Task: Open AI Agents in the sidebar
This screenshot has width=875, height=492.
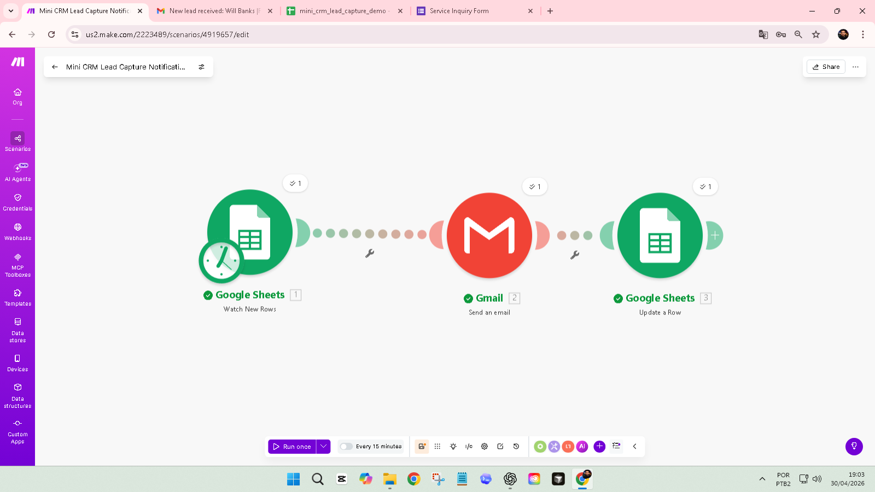Action: [x=17, y=172]
